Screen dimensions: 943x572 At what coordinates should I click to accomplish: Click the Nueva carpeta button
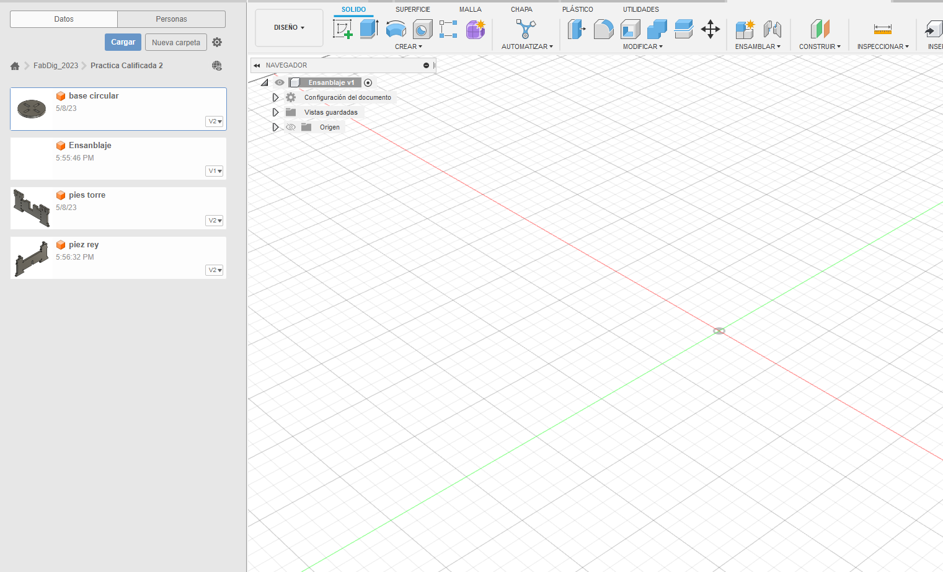tap(176, 42)
